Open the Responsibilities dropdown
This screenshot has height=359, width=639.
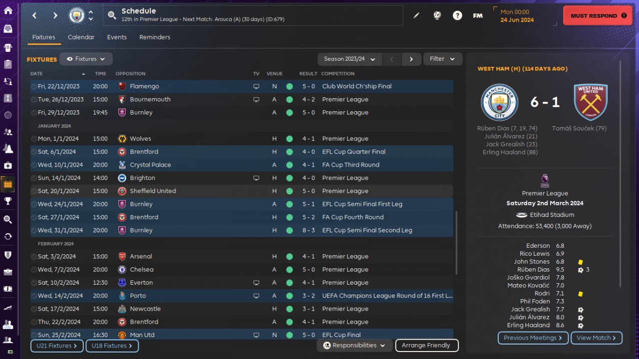(x=354, y=346)
